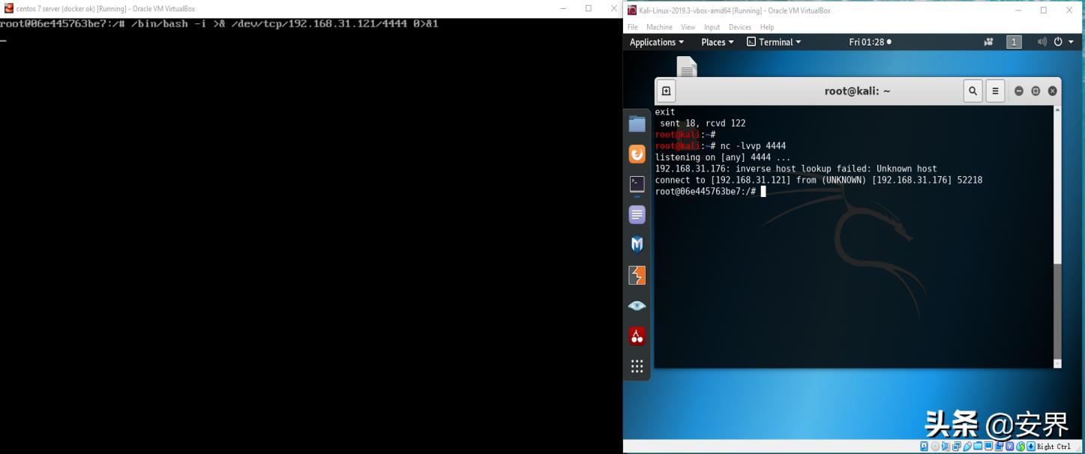The image size is (1085, 454).
Task: Click the Right Ctrl host key label
Action: click(1054, 447)
